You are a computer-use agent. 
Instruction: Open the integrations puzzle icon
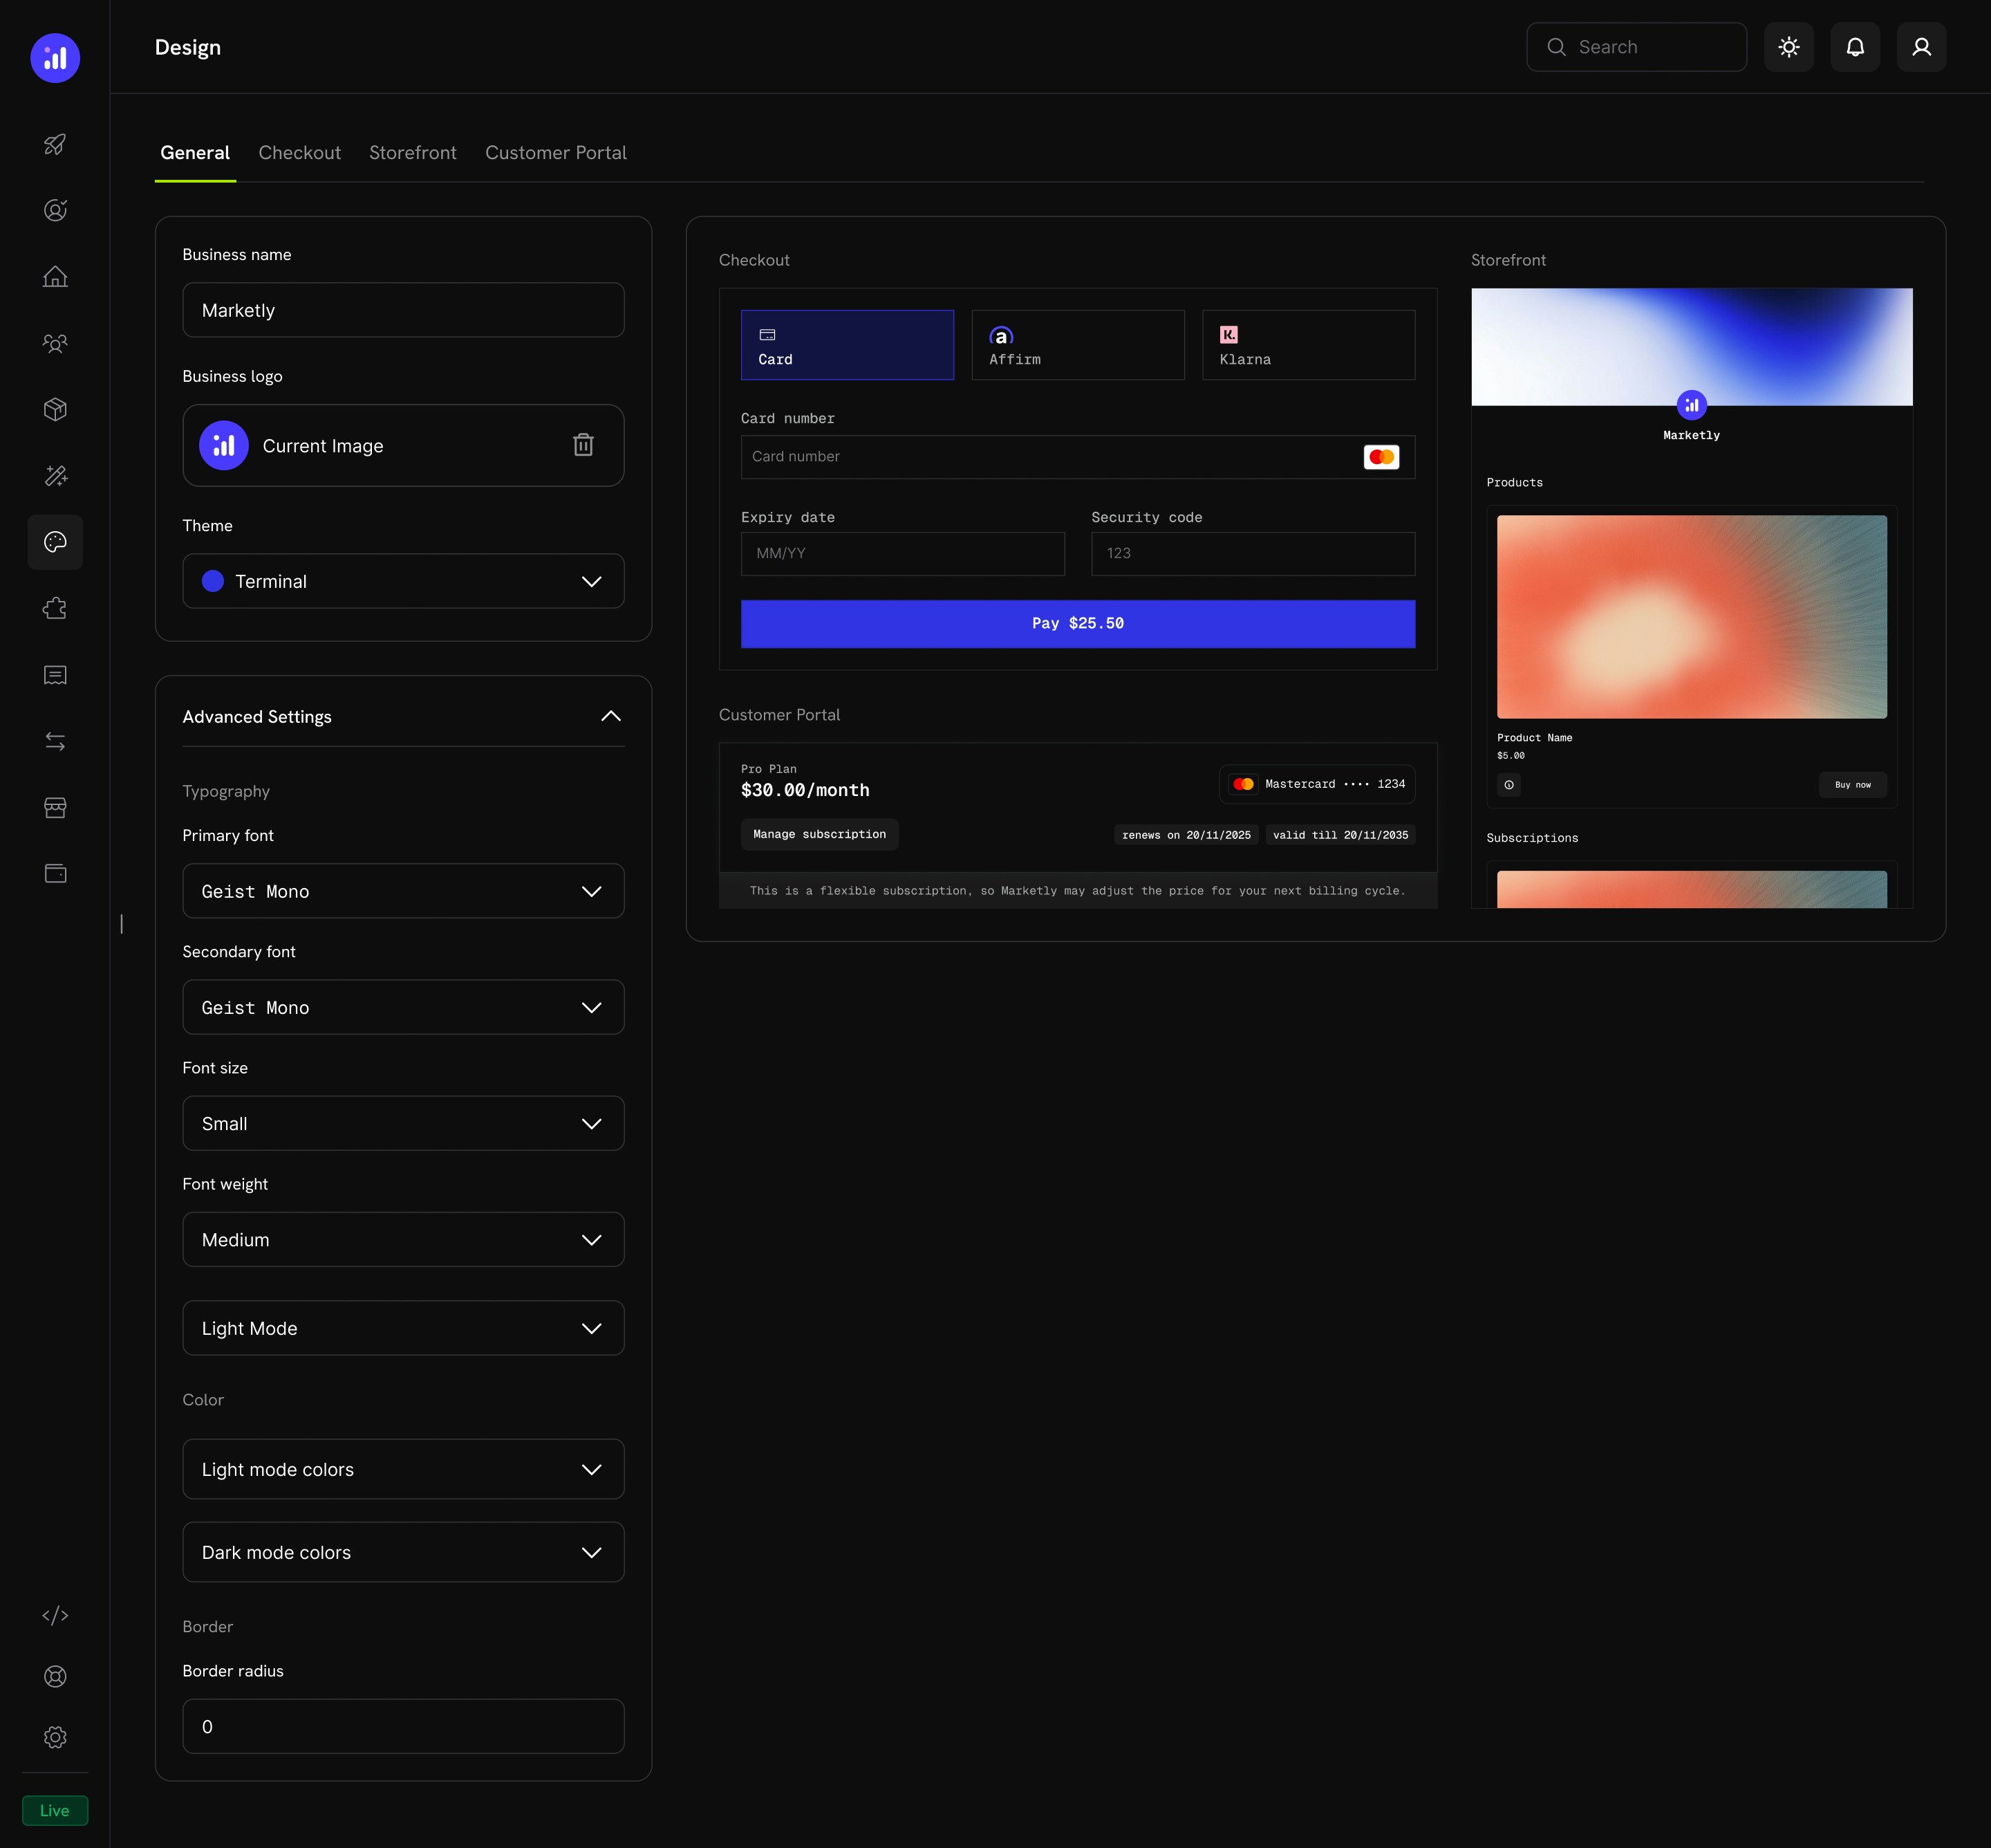[55, 608]
